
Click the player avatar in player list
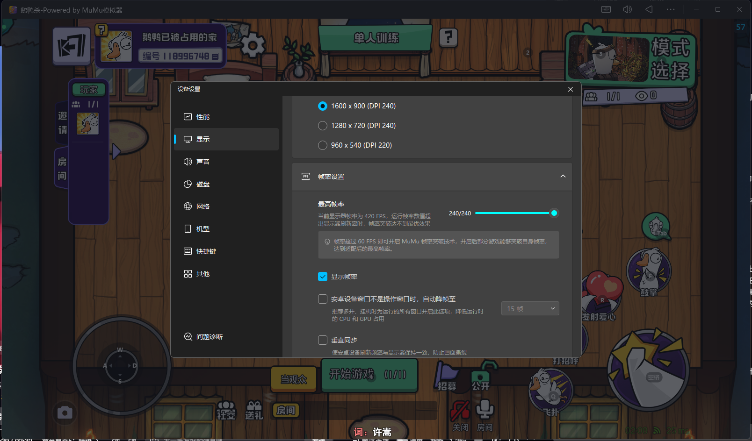pos(88,124)
